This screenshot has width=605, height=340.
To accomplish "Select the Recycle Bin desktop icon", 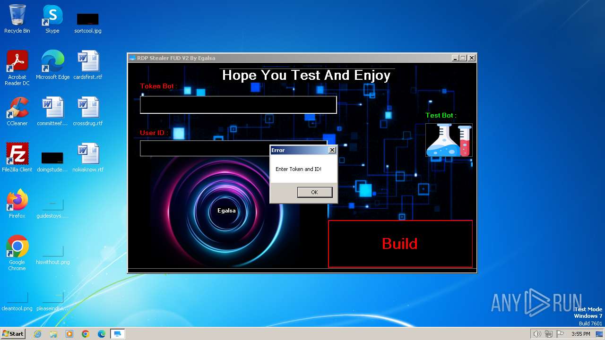I will 17,19.
